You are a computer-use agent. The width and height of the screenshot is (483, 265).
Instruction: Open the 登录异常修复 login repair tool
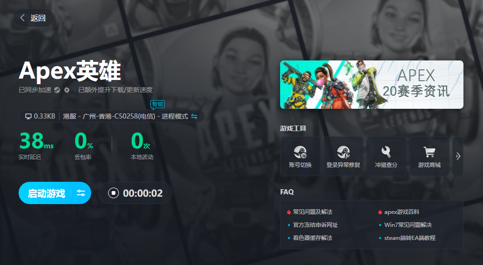point(343,152)
